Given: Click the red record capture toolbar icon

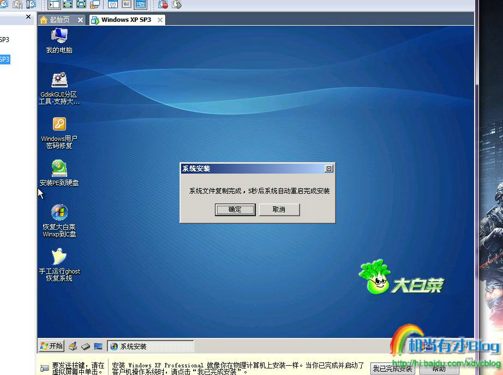Looking at the screenshot, I should [163, 4].
